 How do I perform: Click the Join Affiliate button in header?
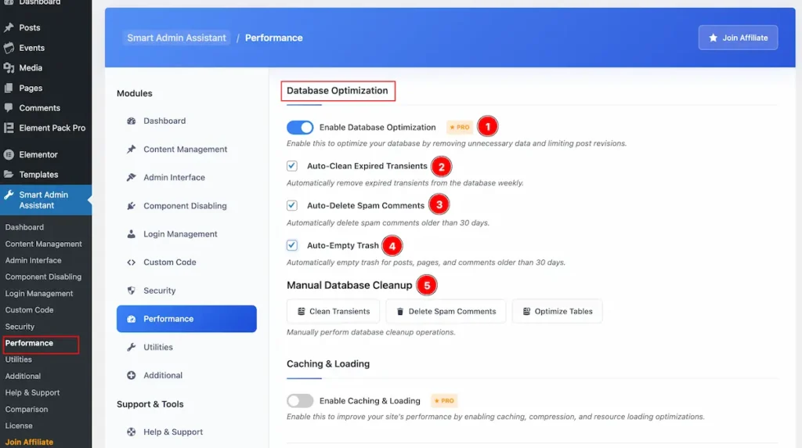(738, 38)
